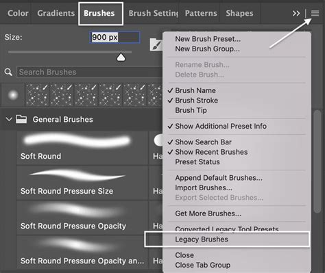The height and width of the screenshot is (273, 325).
Task: Choose Import Brushes from menu
Action: coord(204,187)
